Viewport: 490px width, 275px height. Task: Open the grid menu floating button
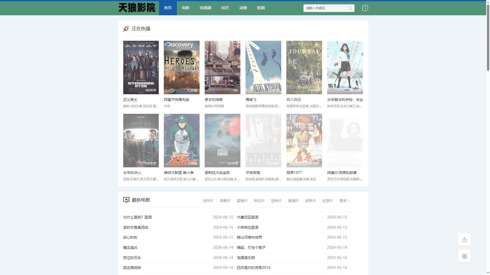tap(464, 256)
